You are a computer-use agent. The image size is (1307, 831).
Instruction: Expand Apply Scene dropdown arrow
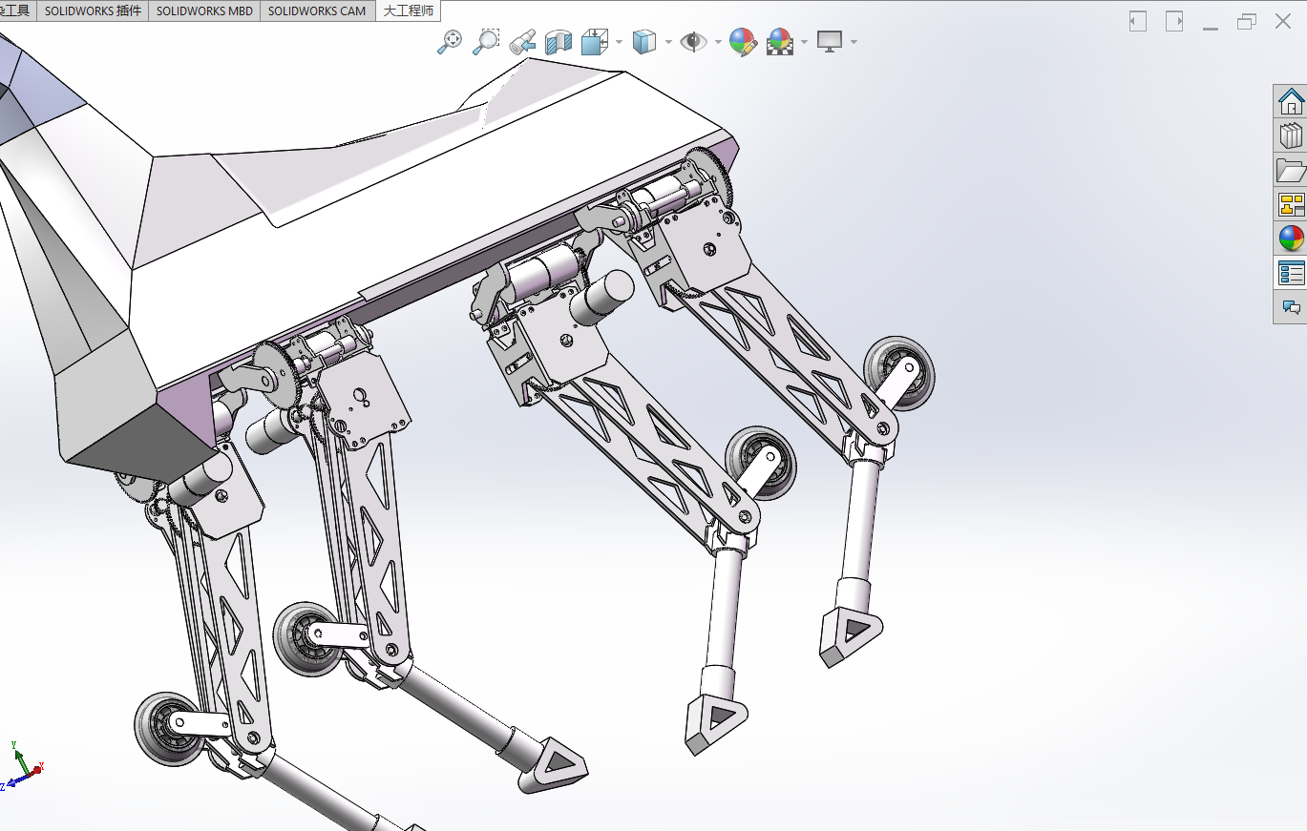[x=804, y=42]
